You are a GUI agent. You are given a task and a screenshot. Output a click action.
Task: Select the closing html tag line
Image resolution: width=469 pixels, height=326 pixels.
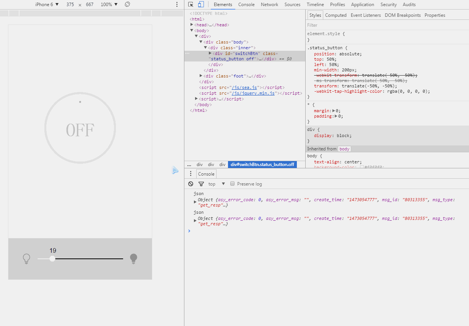point(198,110)
